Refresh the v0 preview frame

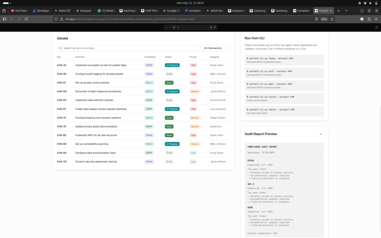point(215,27)
